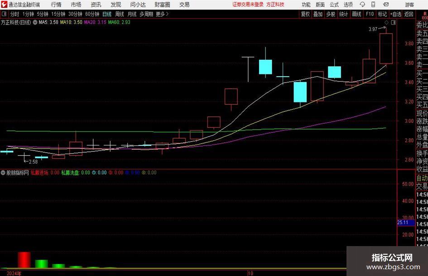Open the 功能 menu
Image resolution: width=428 pixels, height=276 pixels.
pos(306,5)
